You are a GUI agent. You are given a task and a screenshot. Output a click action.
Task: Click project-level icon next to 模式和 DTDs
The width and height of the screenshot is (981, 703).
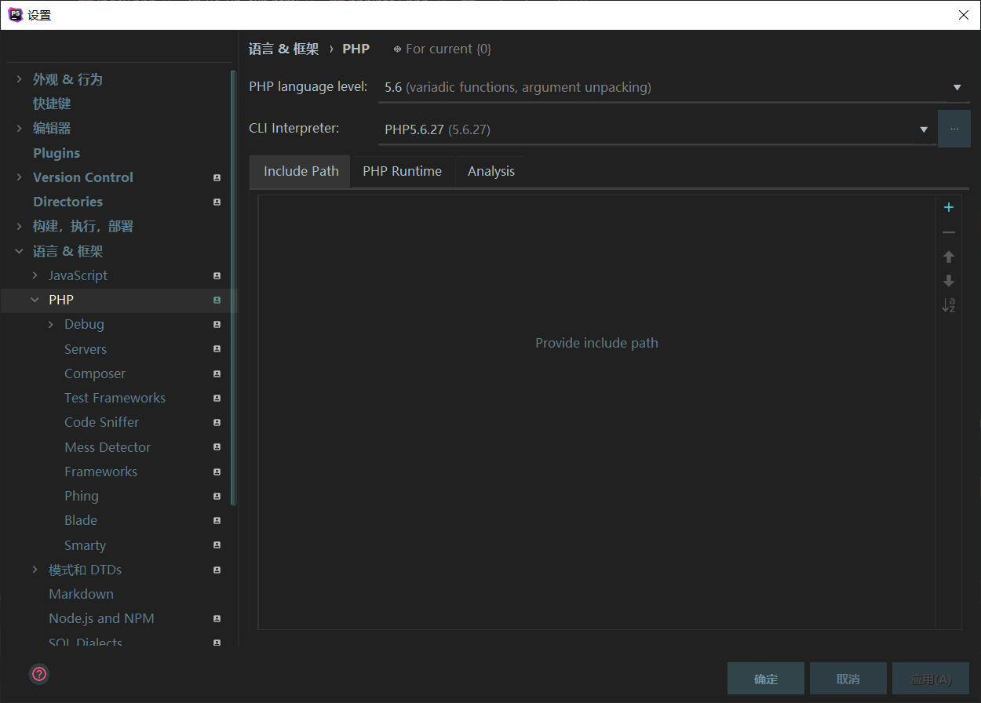click(217, 570)
